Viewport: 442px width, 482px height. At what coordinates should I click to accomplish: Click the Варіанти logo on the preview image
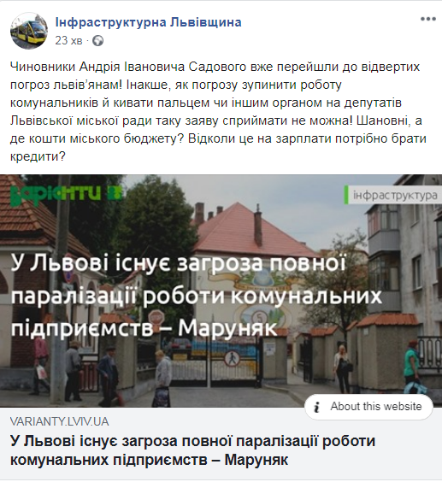click(66, 194)
